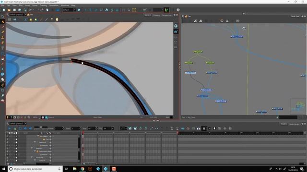Collapse the Deformation group layer arrow
The image size is (307, 172).
pos(35,151)
